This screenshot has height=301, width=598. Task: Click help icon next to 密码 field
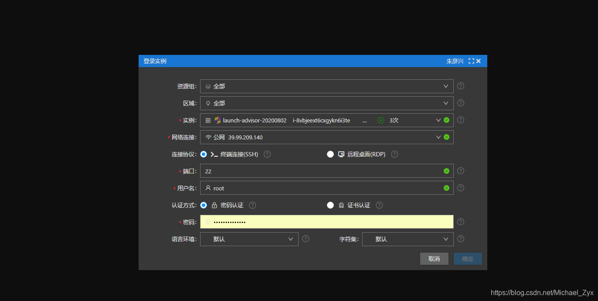[x=461, y=222]
